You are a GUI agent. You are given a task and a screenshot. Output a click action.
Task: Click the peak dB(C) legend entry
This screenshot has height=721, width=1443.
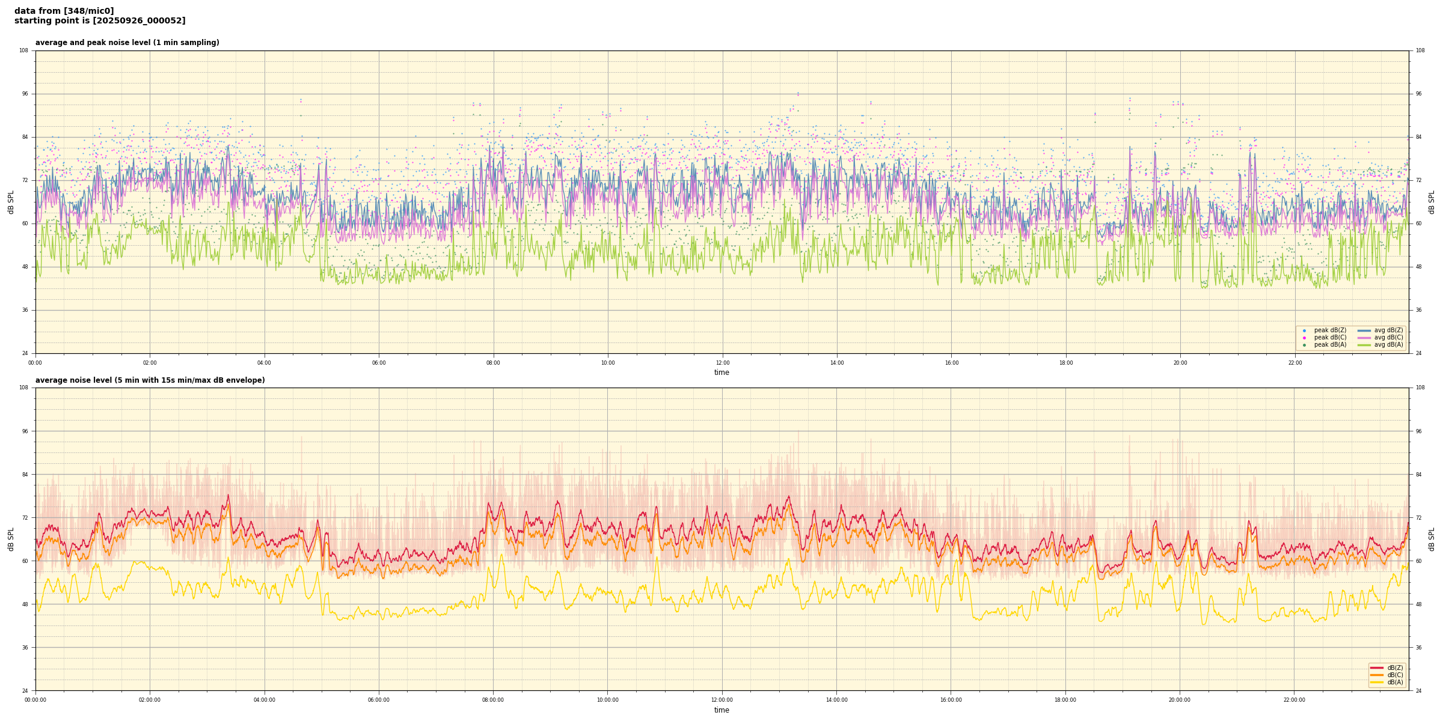click(x=1330, y=338)
